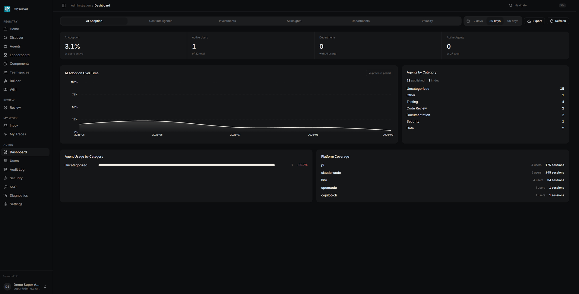The height and width of the screenshot is (294, 579).
Task: Click the Demo Super Admin profile
Action: tap(25, 287)
